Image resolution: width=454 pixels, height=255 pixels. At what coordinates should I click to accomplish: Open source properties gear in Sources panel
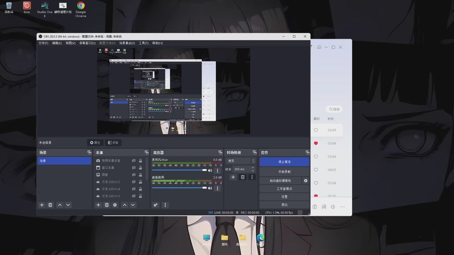[x=115, y=205]
